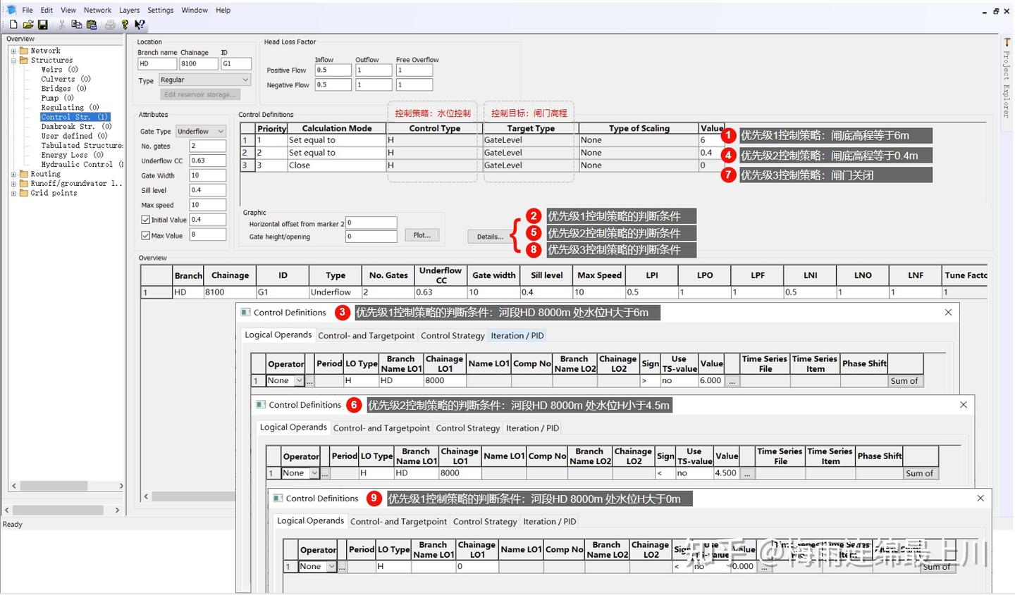Click the Print toolbar icon
The height and width of the screenshot is (595, 1015).
(x=110, y=25)
